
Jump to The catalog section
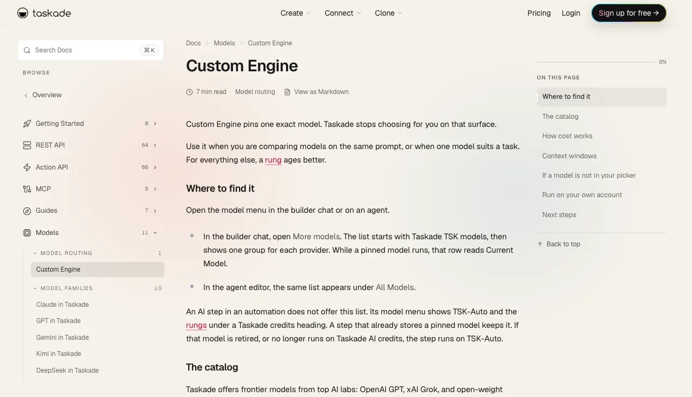point(560,117)
